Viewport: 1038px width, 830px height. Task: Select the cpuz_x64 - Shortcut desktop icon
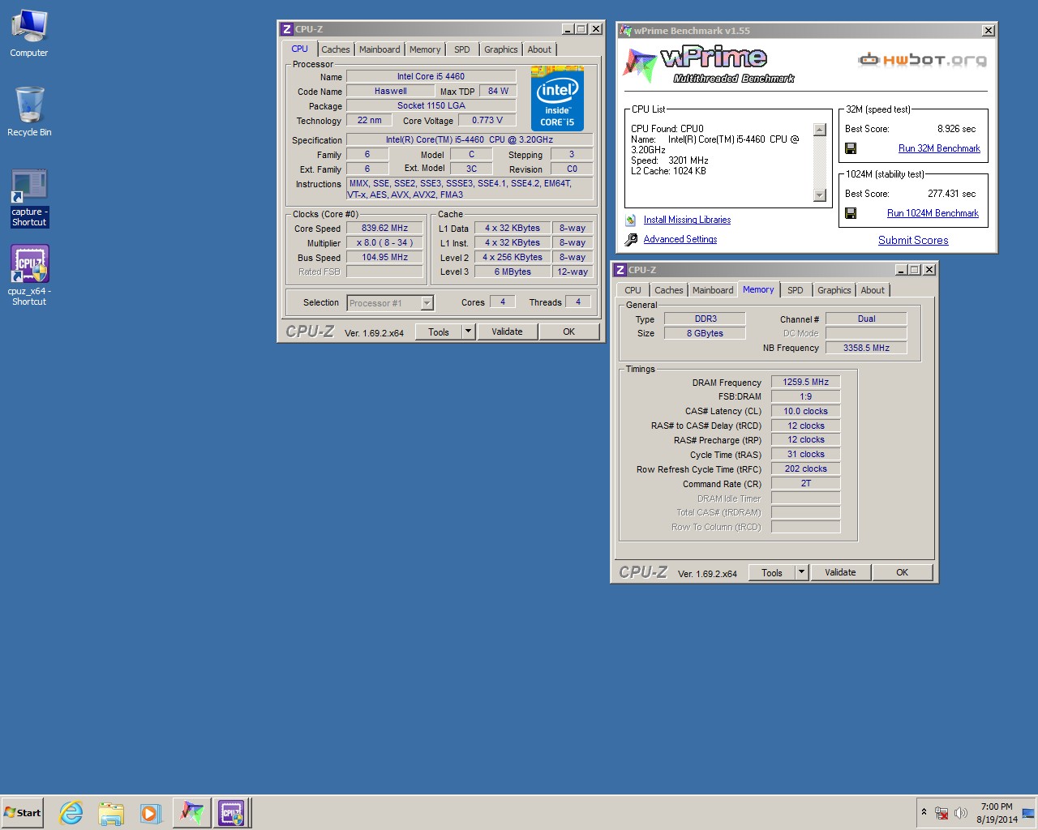[x=29, y=276]
